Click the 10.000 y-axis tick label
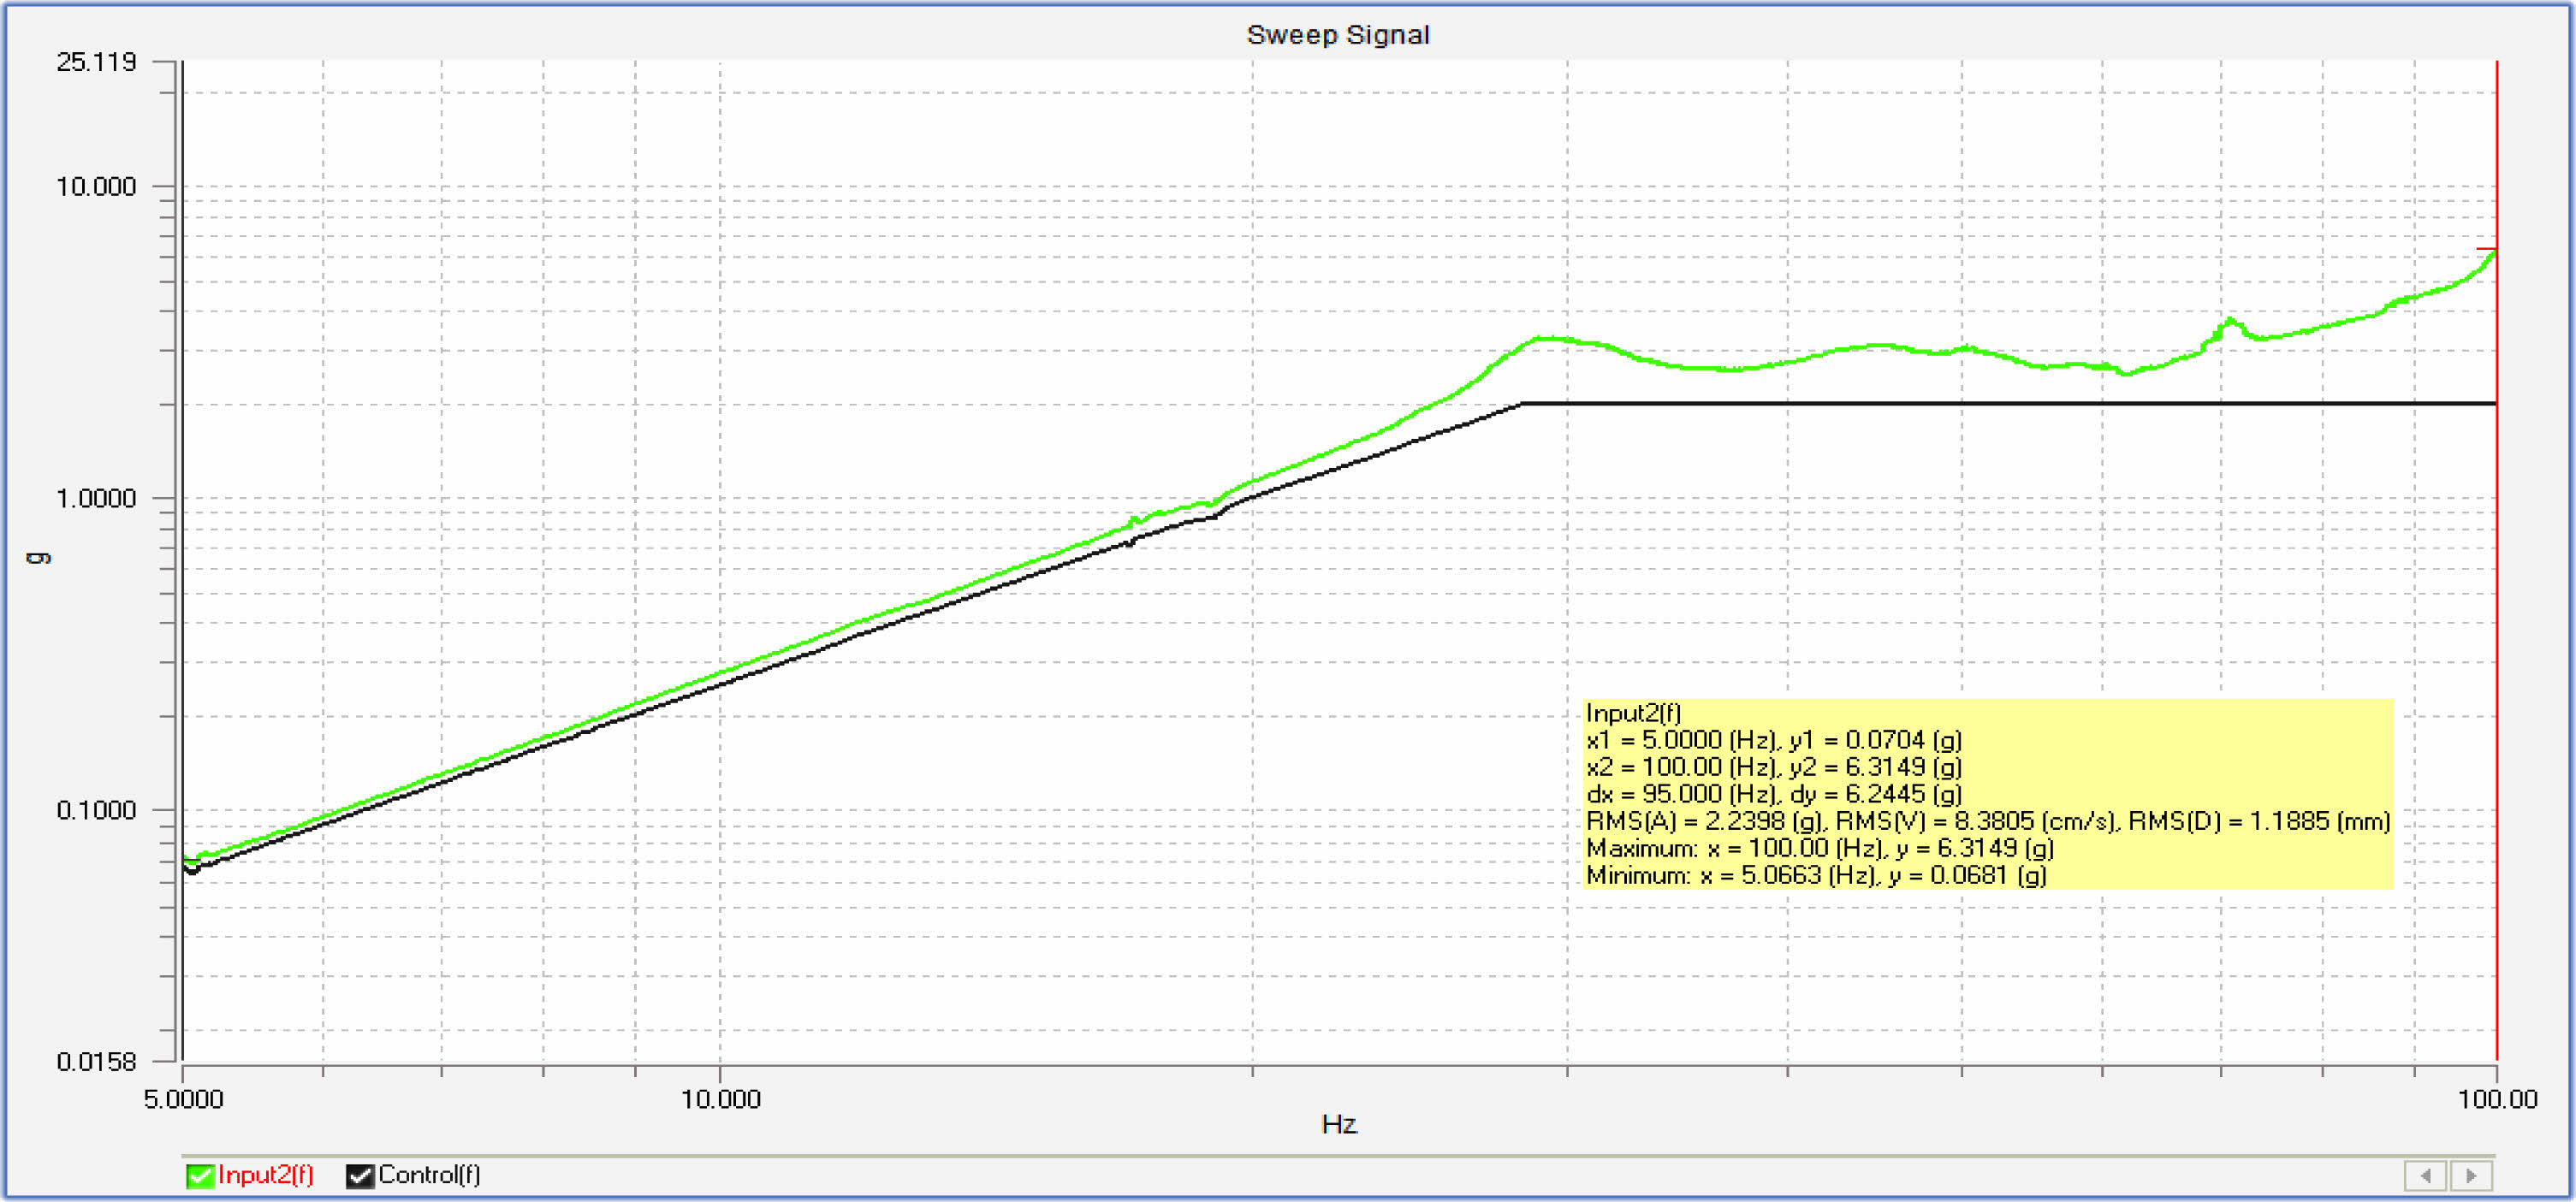Screen dimensions: 2576x1202 [96, 186]
